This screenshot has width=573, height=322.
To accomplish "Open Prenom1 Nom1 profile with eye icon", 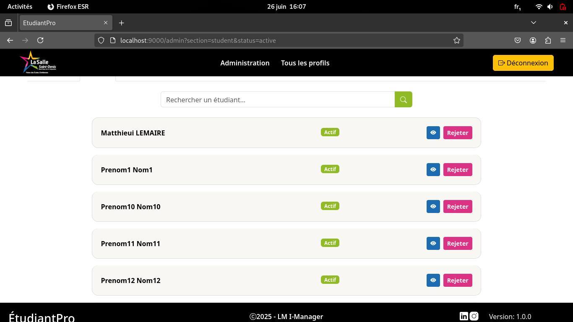I will click(433, 170).
